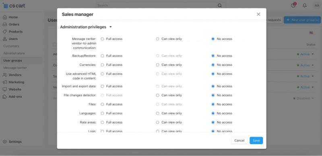Choose No access for Currencies
Image resolution: width=322 pixels, height=156 pixels.
[x=213, y=65]
